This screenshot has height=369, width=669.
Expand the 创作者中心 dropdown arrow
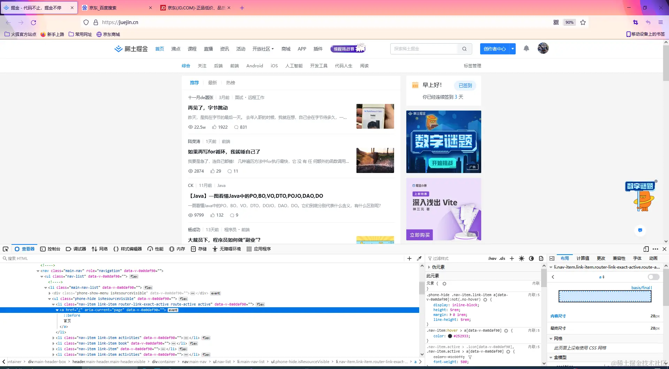tap(512, 48)
